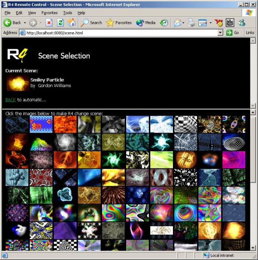Choose the black-and-white checkerboard scene in first row

pos(185,124)
